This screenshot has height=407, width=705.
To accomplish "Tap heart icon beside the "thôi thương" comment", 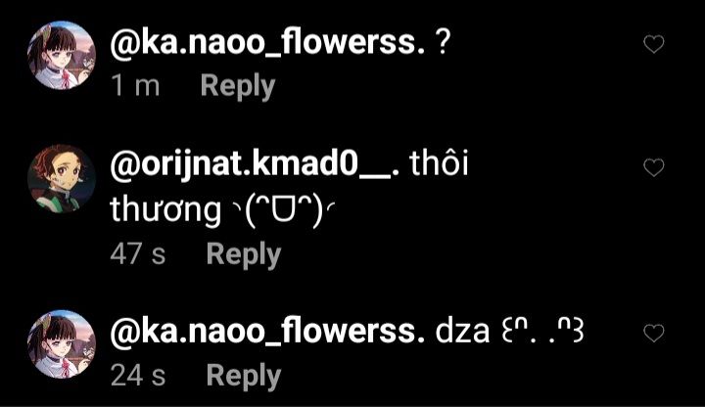I will (x=654, y=167).
